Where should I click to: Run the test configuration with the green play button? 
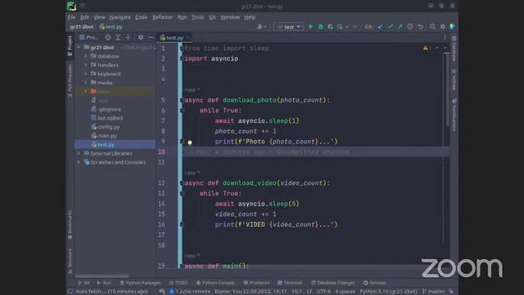310,27
